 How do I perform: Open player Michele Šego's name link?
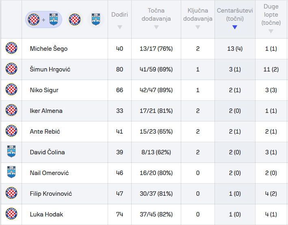click(49, 49)
